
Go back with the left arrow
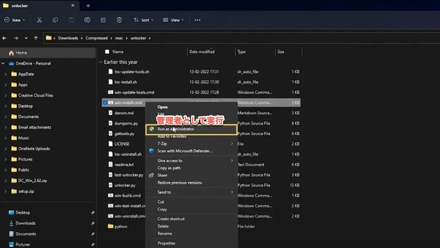5,38
